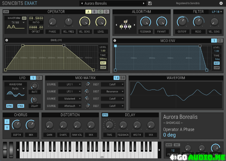Click filter RESO knob

tap(198, 22)
